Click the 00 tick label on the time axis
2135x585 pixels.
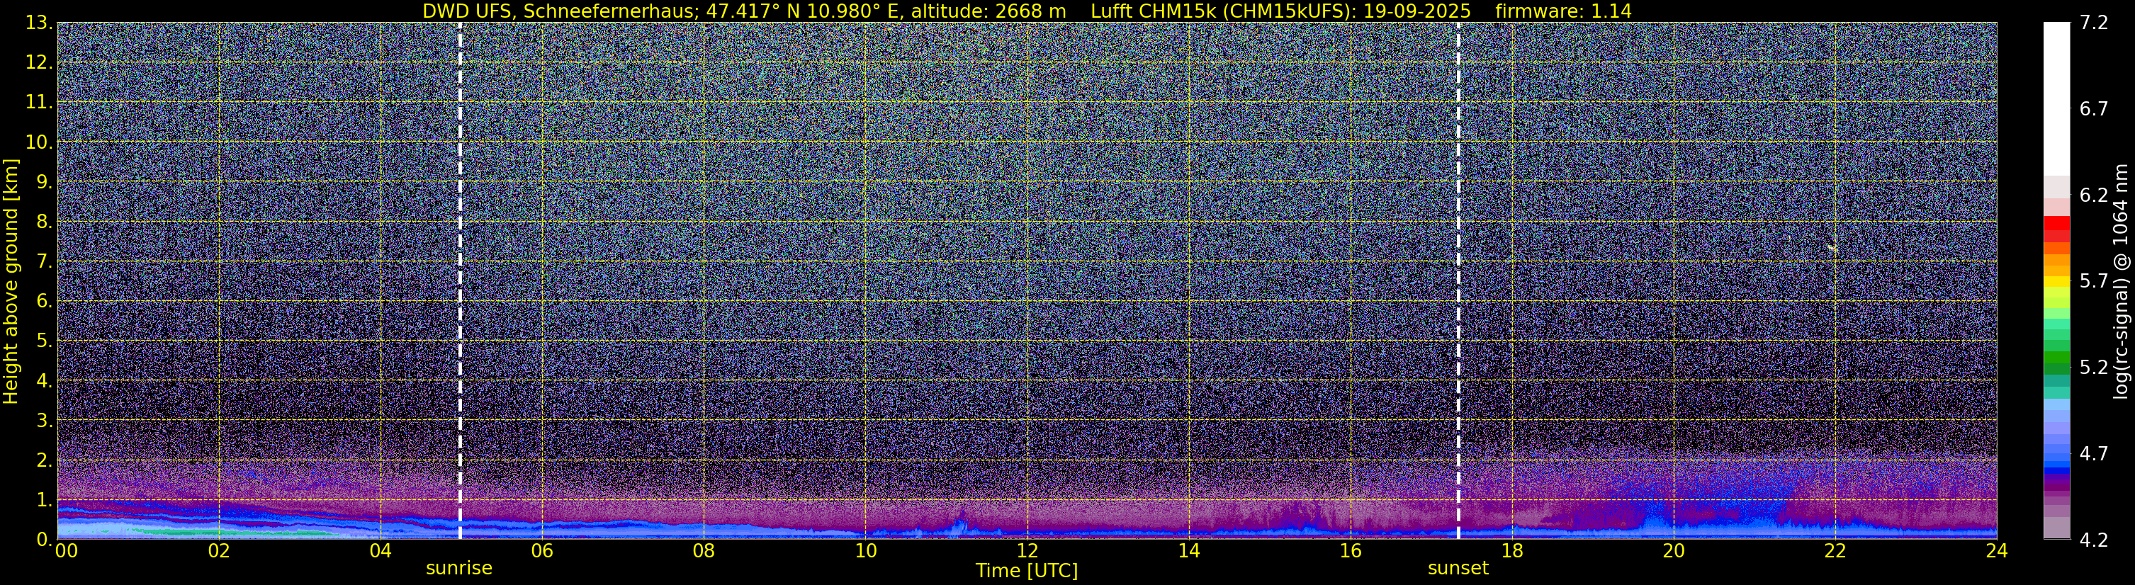pos(67,552)
